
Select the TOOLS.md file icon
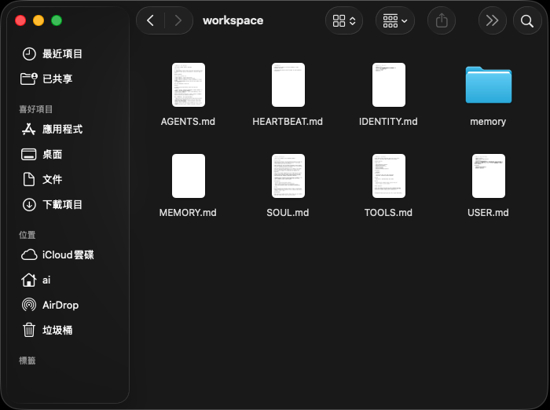pyautogui.click(x=388, y=176)
